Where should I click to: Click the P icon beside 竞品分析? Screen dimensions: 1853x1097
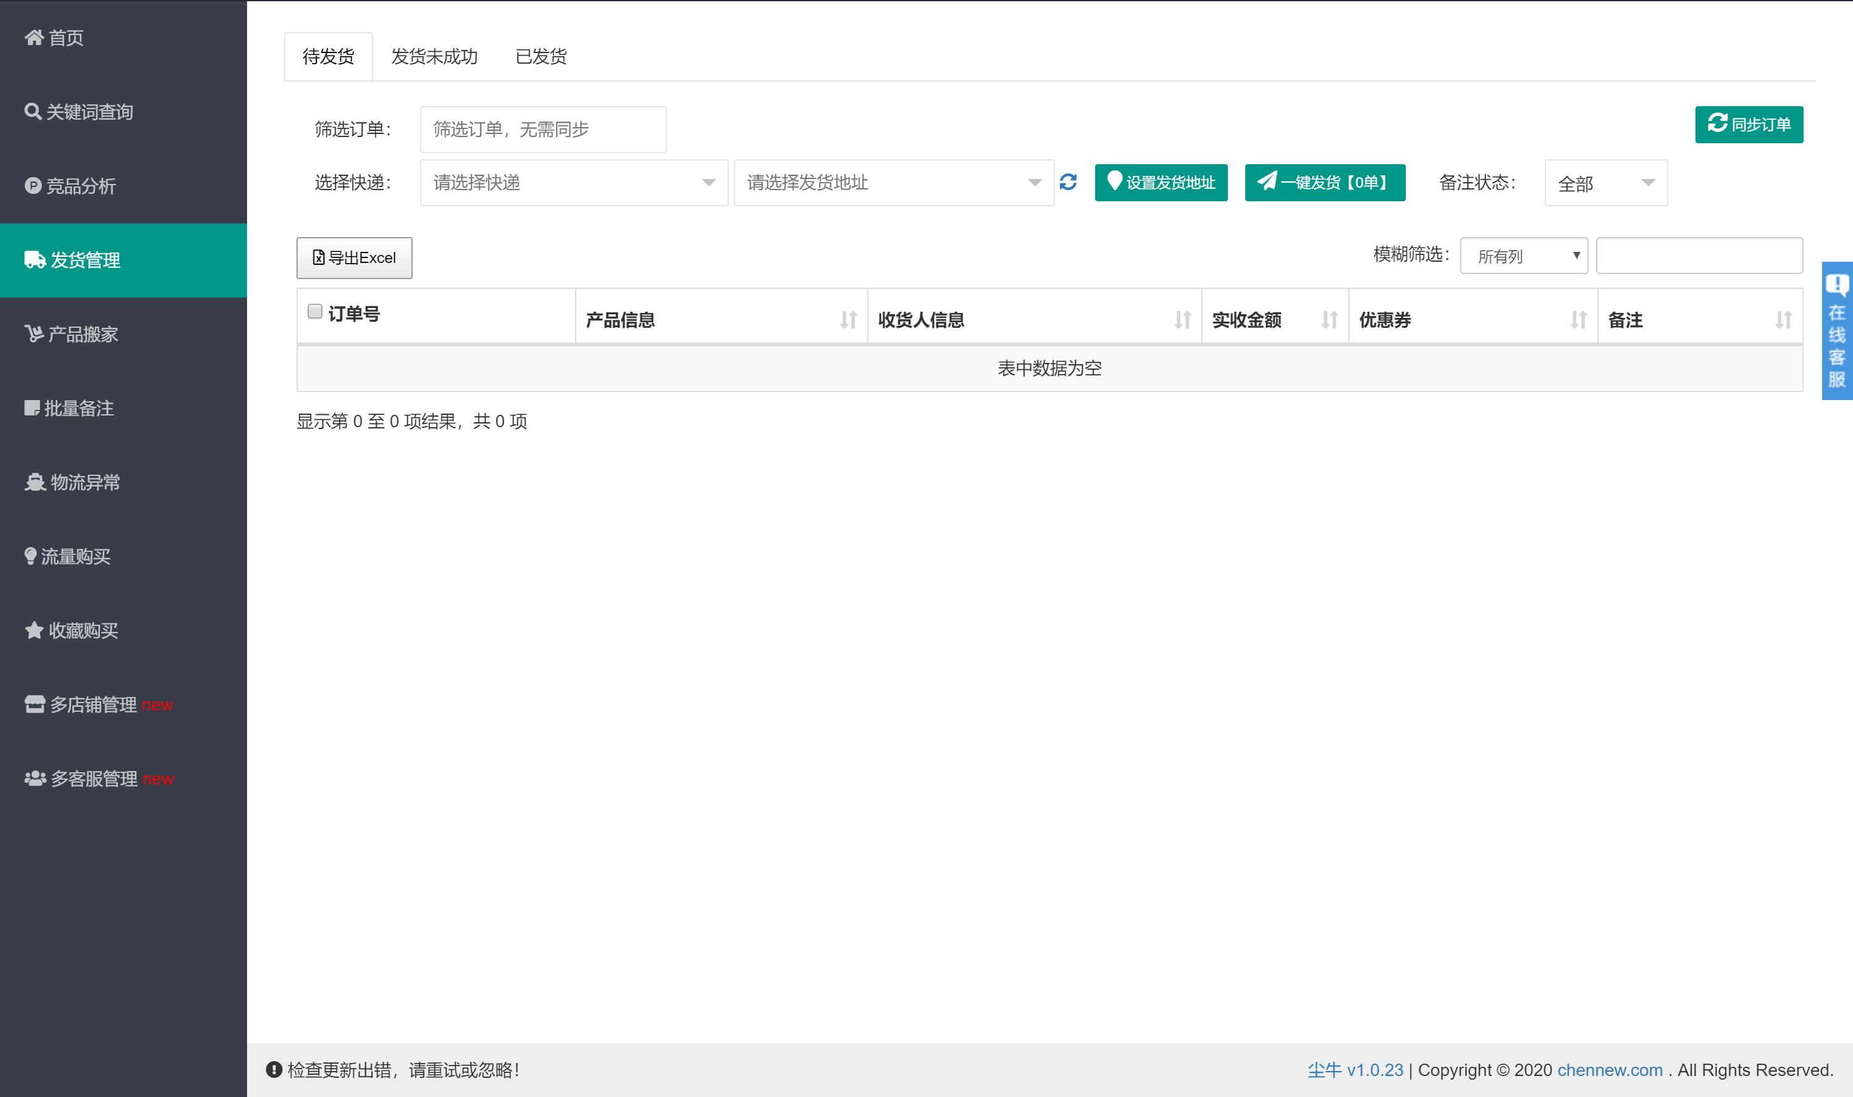(x=33, y=186)
